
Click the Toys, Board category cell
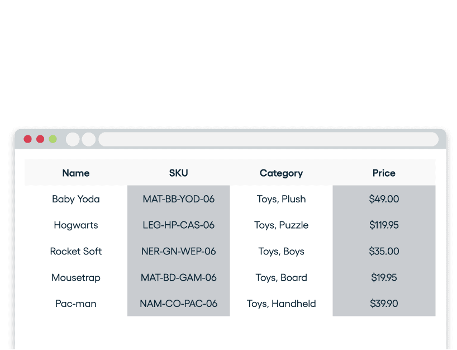[281, 278]
